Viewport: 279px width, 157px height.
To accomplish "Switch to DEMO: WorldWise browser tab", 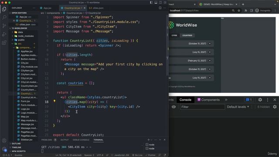I will pyautogui.click(x=218, y=4).
